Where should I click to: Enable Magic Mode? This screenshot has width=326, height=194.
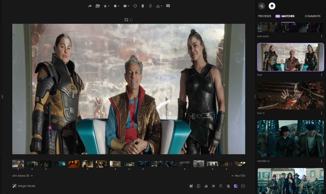[24, 186]
